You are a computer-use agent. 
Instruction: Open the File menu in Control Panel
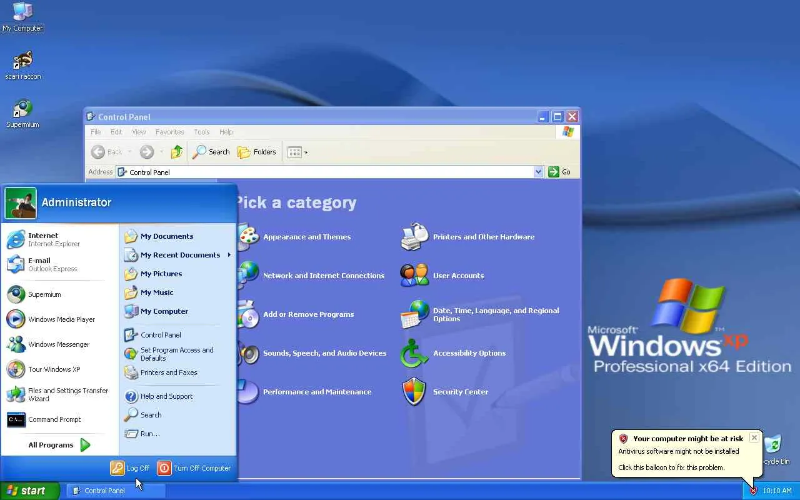[96, 132]
